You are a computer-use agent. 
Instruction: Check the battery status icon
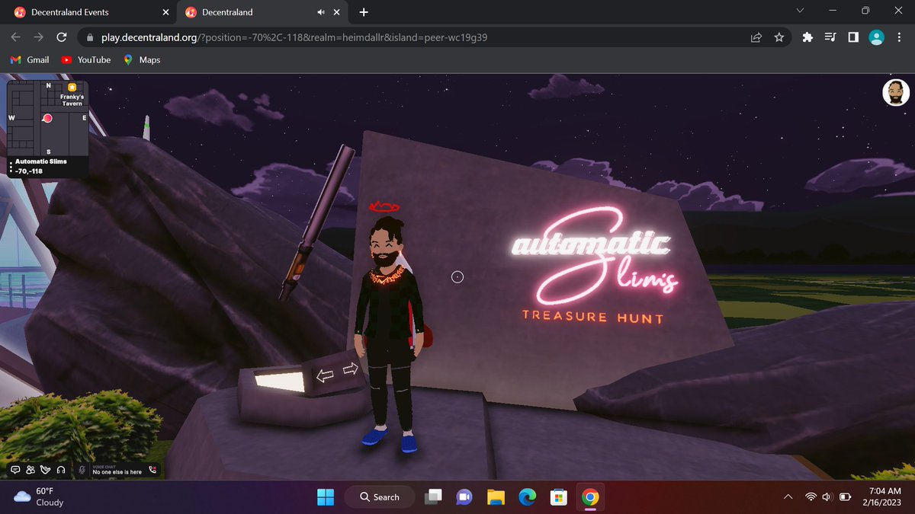pos(845,497)
